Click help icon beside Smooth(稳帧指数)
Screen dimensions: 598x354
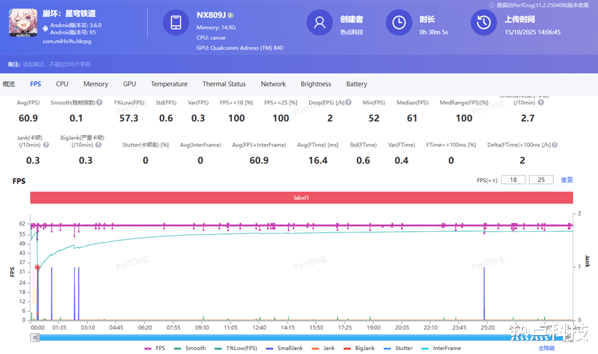(99, 103)
